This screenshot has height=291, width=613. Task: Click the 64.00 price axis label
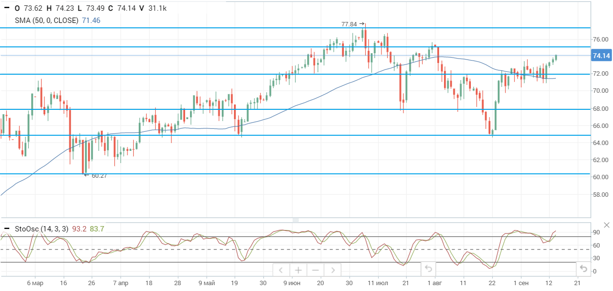pos(600,143)
